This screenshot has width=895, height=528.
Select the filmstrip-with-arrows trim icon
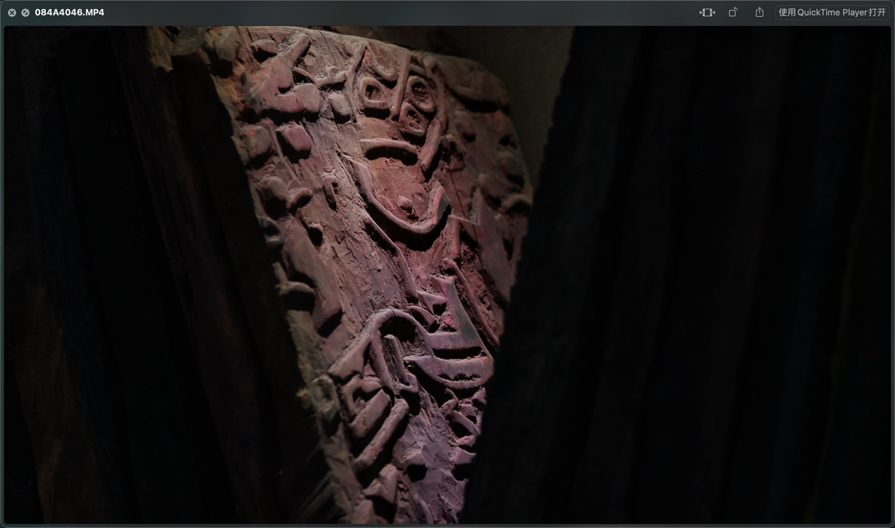pyautogui.click(x=707, y=13)
